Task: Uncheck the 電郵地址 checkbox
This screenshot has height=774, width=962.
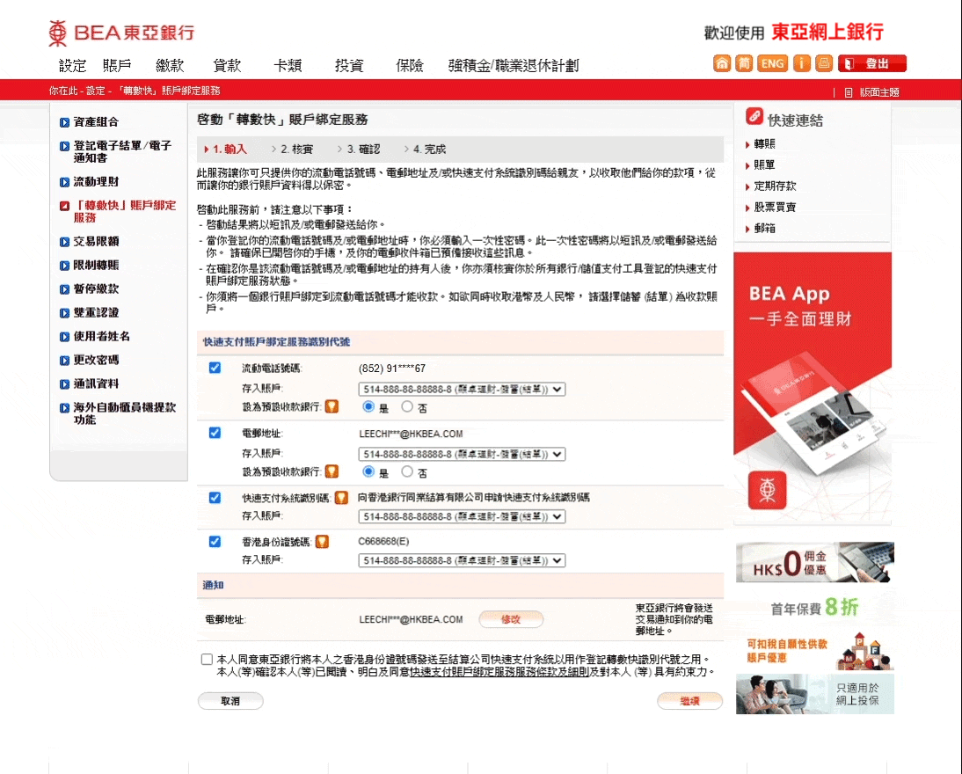Action: pos(215,433)
